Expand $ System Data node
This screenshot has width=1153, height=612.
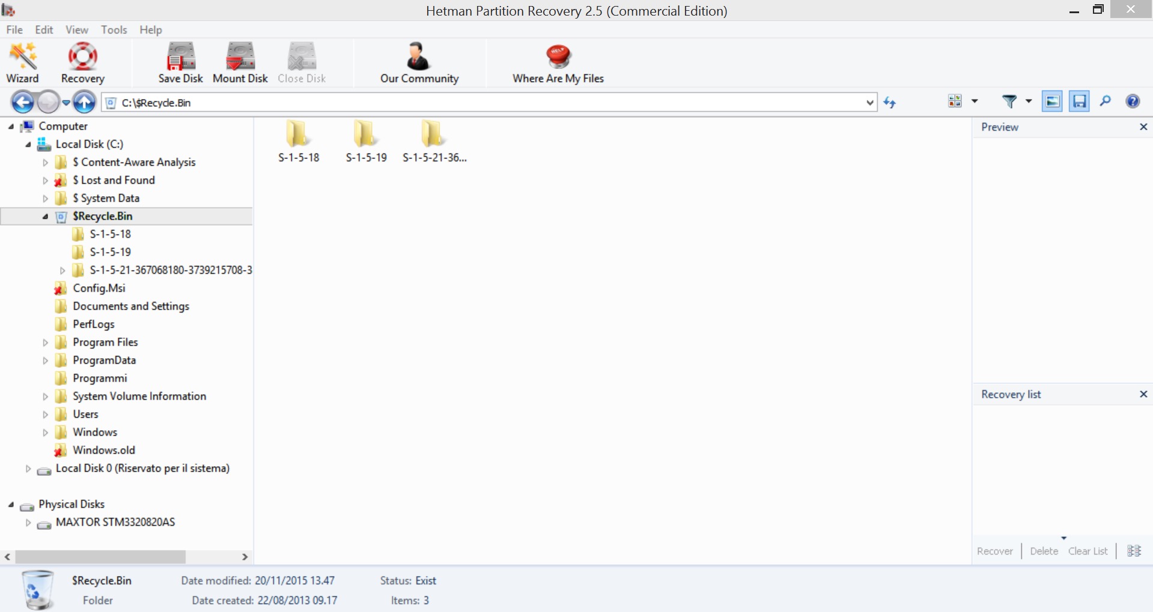point(45,198)
